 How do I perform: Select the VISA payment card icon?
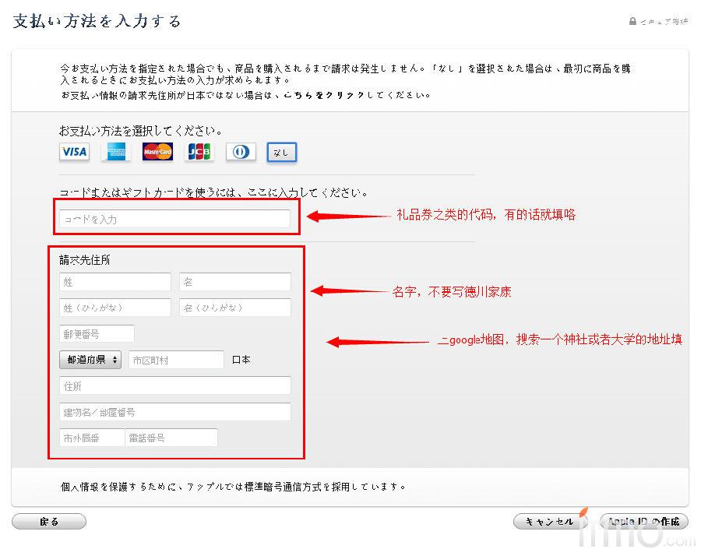click(74, 152)
